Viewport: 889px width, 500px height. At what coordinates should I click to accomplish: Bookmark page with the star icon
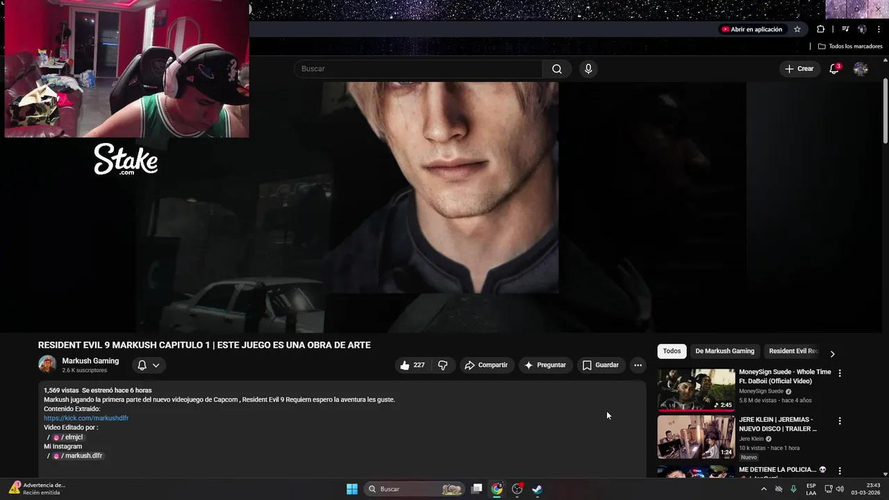pos(797,29)
